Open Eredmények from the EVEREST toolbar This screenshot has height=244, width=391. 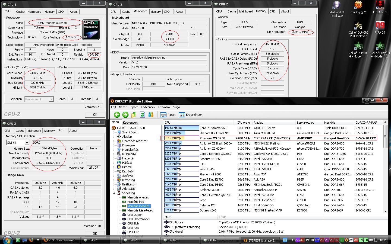point(191,115)
